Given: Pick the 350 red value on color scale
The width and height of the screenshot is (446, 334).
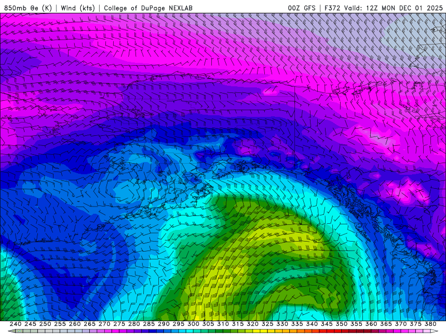Looking at the screenshot, I should pyautogui.click(x=342, y=324).
